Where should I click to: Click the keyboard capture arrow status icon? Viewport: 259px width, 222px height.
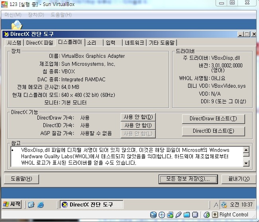point(215,215)
